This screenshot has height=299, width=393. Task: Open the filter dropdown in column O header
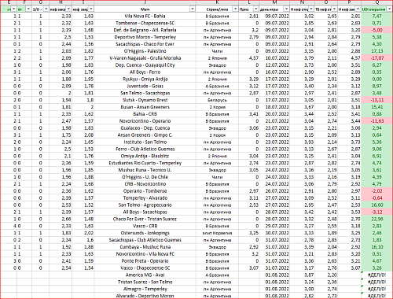334,9
